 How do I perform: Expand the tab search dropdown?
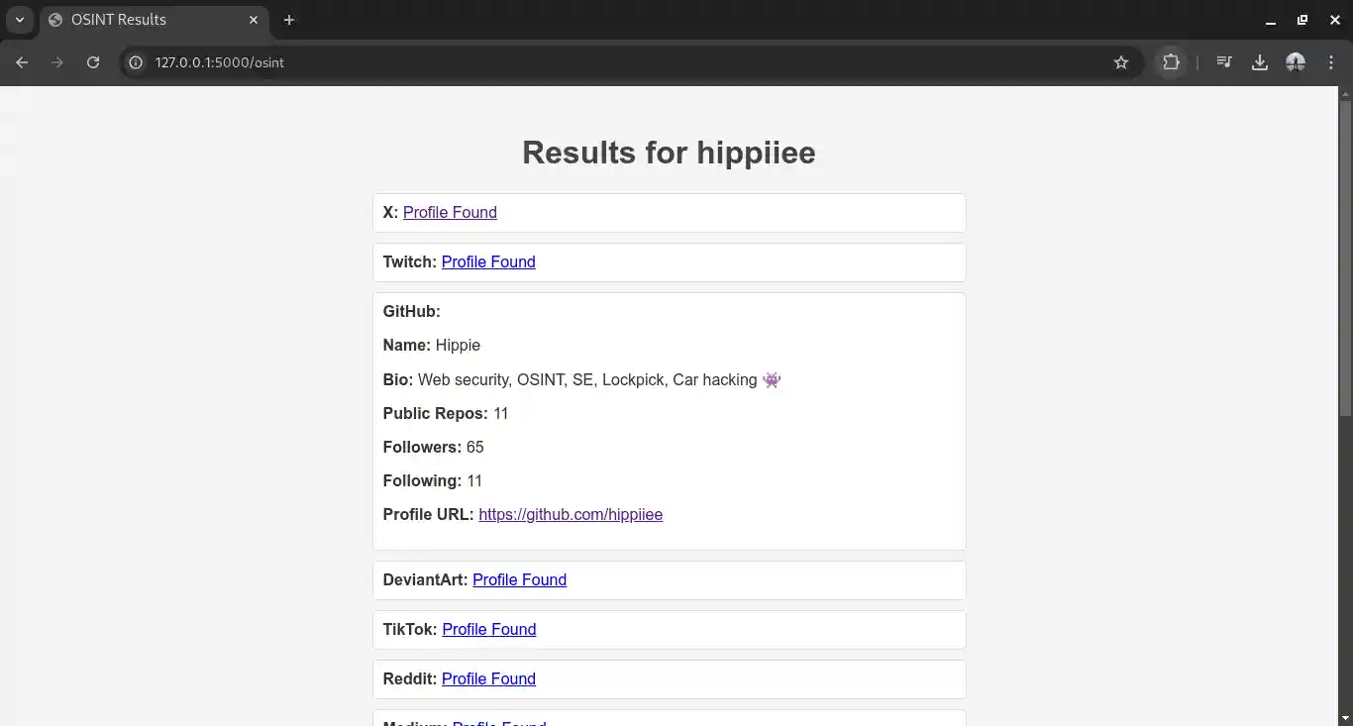pyautogui.click(x=19, y=20)
